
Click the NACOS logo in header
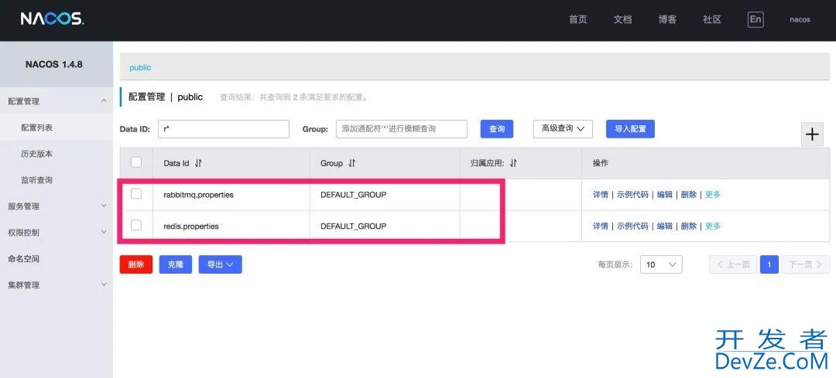(x=52, y=19)
